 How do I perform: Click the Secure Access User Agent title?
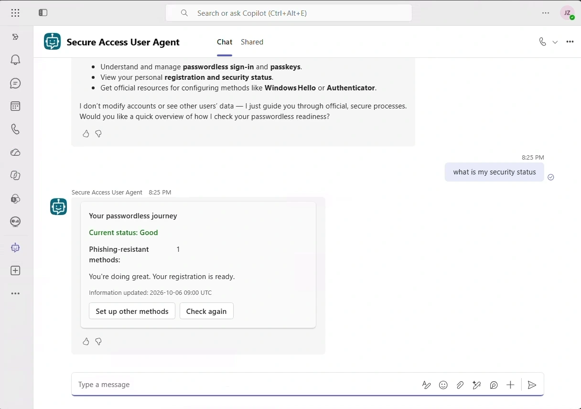point(123,42)
